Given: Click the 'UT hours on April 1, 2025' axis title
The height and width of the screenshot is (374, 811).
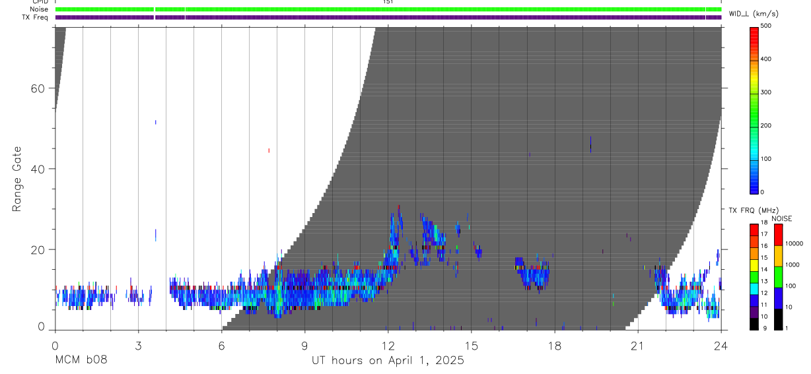Looking at the screenshot, I should pyautogui.click(x=388, y=360).
